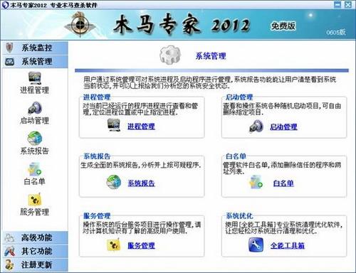Open the 系统监控 sidebar section
The image size is (356, 273).
click(x=35, y=48)
